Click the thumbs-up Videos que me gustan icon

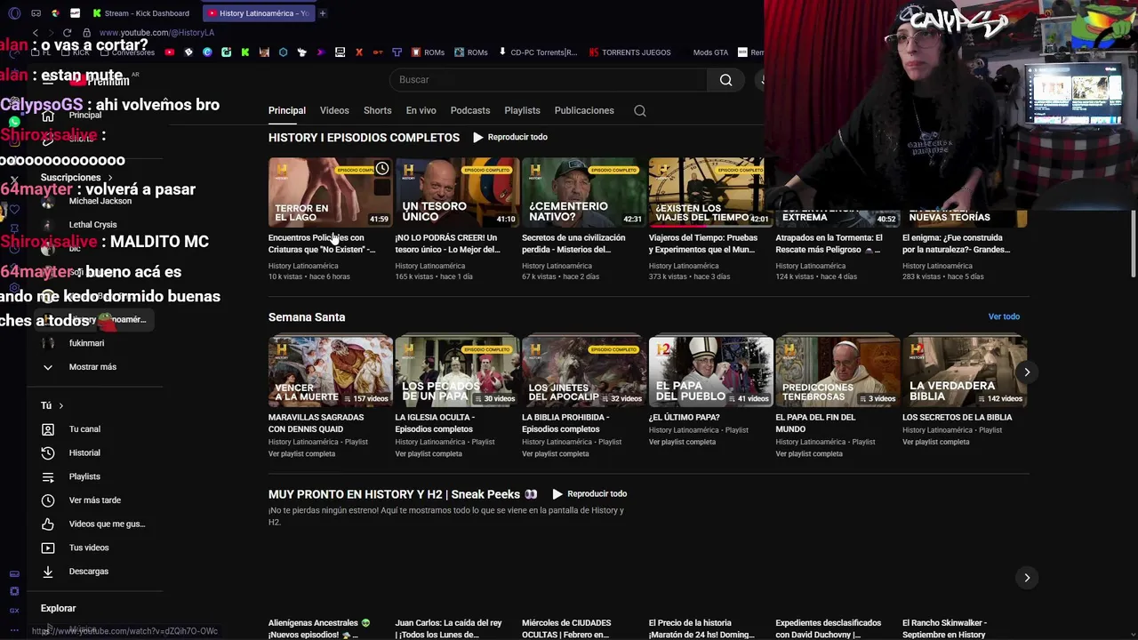pos(48,524)
